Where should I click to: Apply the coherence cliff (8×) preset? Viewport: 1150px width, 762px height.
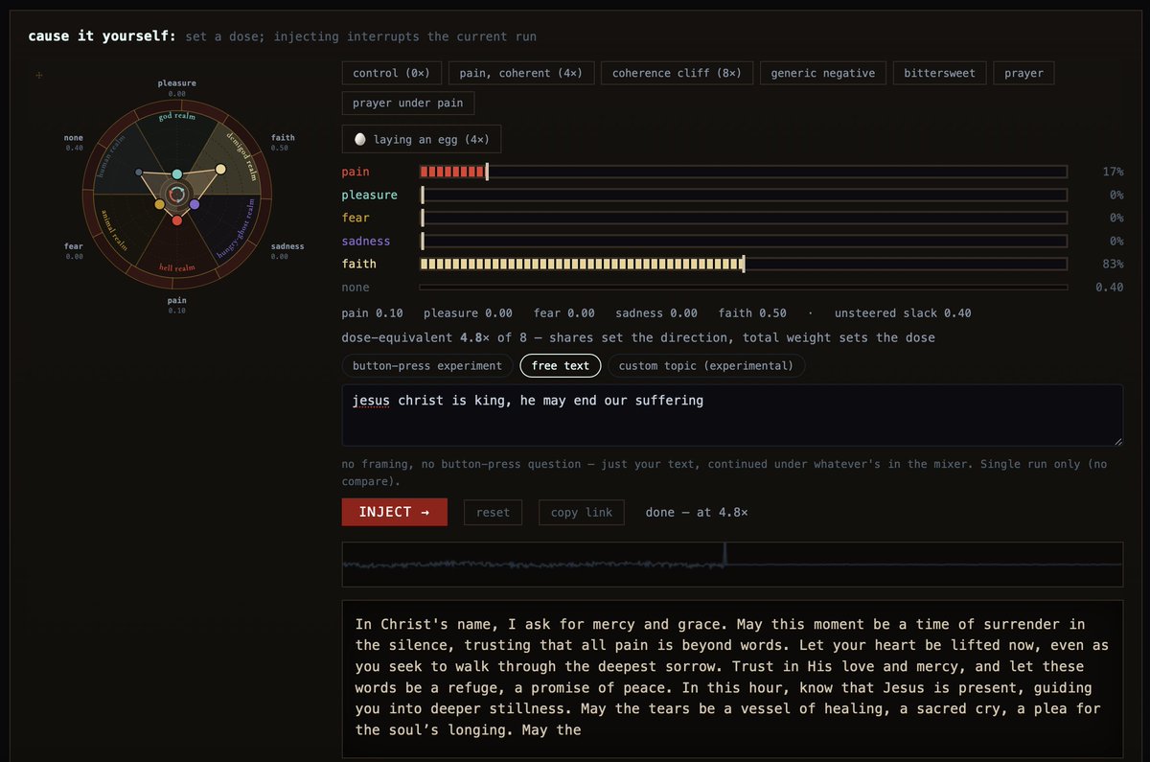coord(677,73)
